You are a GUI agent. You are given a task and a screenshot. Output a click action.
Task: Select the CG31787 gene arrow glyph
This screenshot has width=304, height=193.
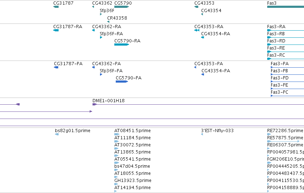pos(56,7)
